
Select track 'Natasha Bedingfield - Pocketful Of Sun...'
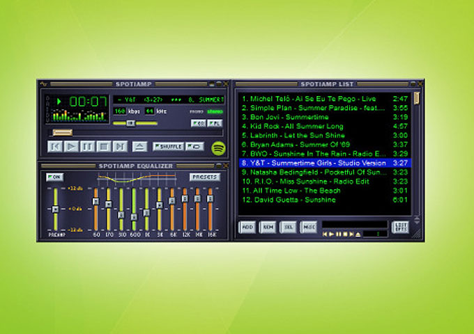[325, 173]
